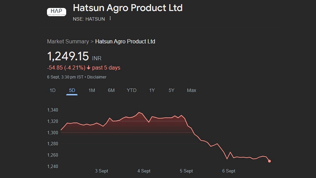Open the three-dot more options menu
316x178 pixels.
[x=110, y=19]
